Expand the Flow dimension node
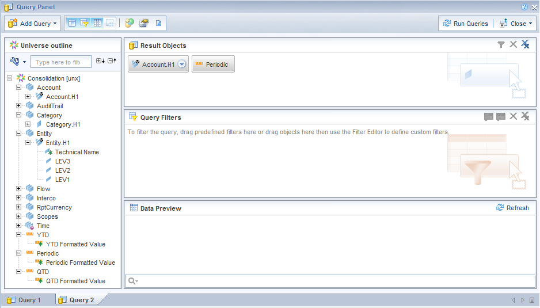 [19, 189]
